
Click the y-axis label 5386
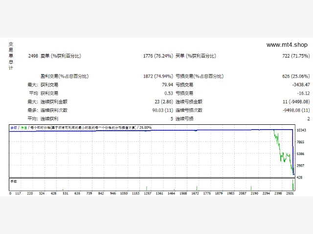(x=300, y=154)
